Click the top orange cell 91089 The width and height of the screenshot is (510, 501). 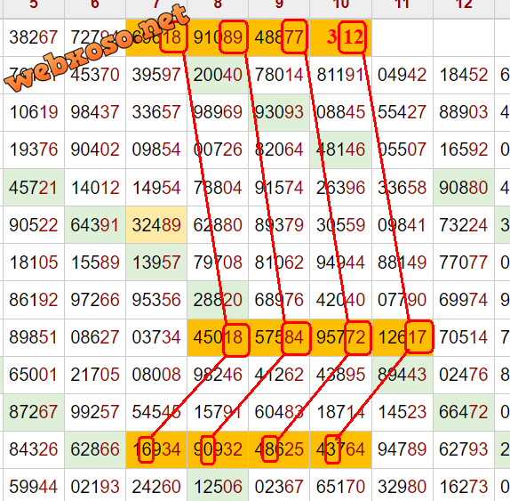point(218,37)
